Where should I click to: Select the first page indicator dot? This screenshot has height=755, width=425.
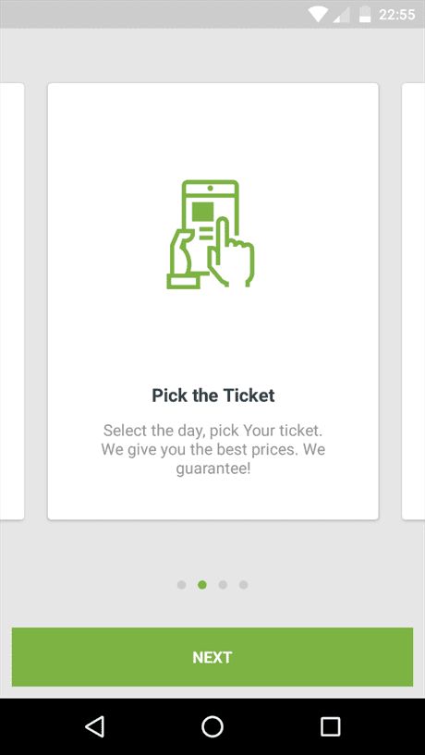point(181,585)
